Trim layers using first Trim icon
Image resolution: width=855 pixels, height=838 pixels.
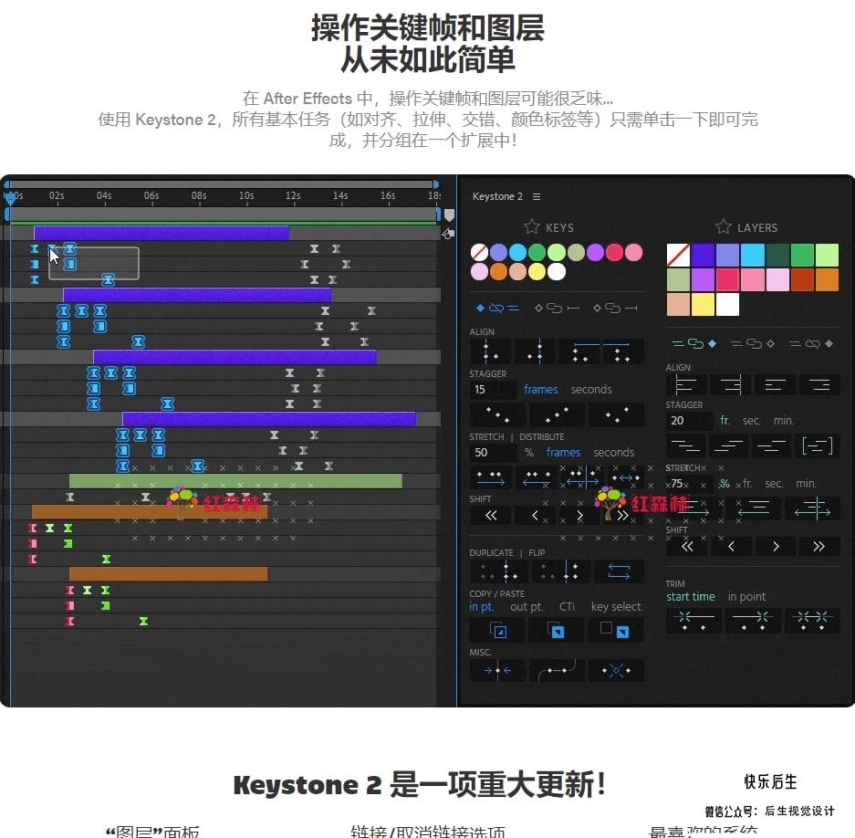pyautogui.click(x=693, y=622)
